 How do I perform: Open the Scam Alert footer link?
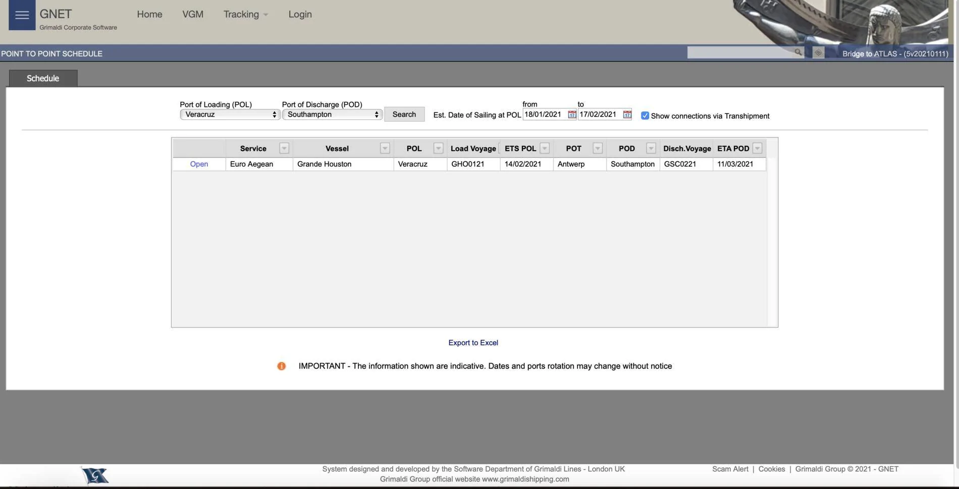(730, 469)
